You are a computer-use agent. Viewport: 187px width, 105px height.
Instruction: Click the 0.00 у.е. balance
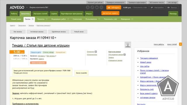click(127, 8)
